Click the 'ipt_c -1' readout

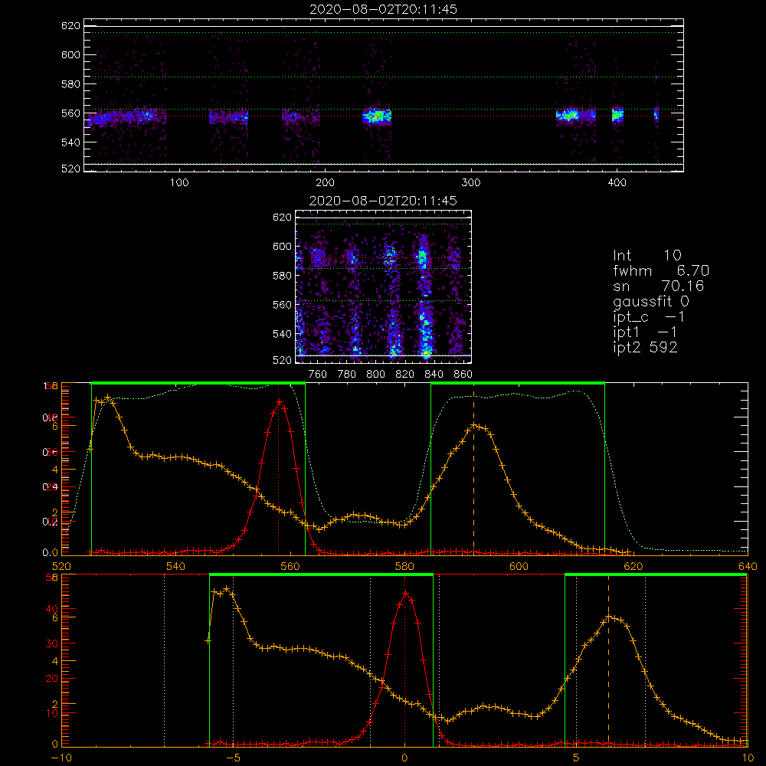[x=649, y=317]
